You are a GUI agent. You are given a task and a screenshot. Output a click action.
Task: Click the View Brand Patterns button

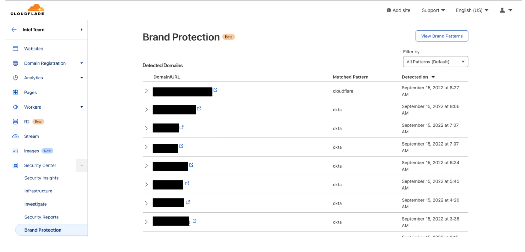442,36
